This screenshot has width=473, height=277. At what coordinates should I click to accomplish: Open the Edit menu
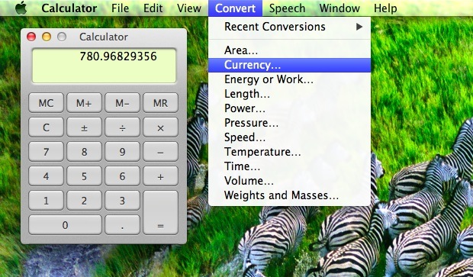(x=153, y=8)
